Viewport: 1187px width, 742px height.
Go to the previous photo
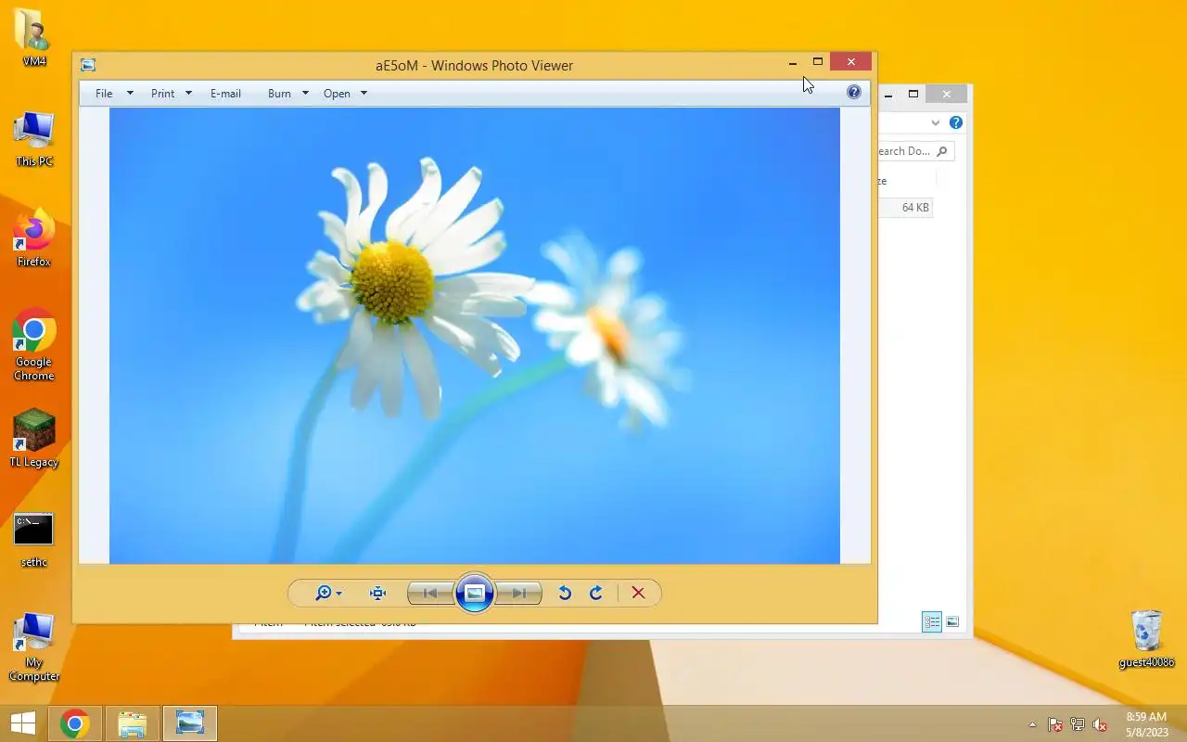pyautogui.click(x=429, y=594)
